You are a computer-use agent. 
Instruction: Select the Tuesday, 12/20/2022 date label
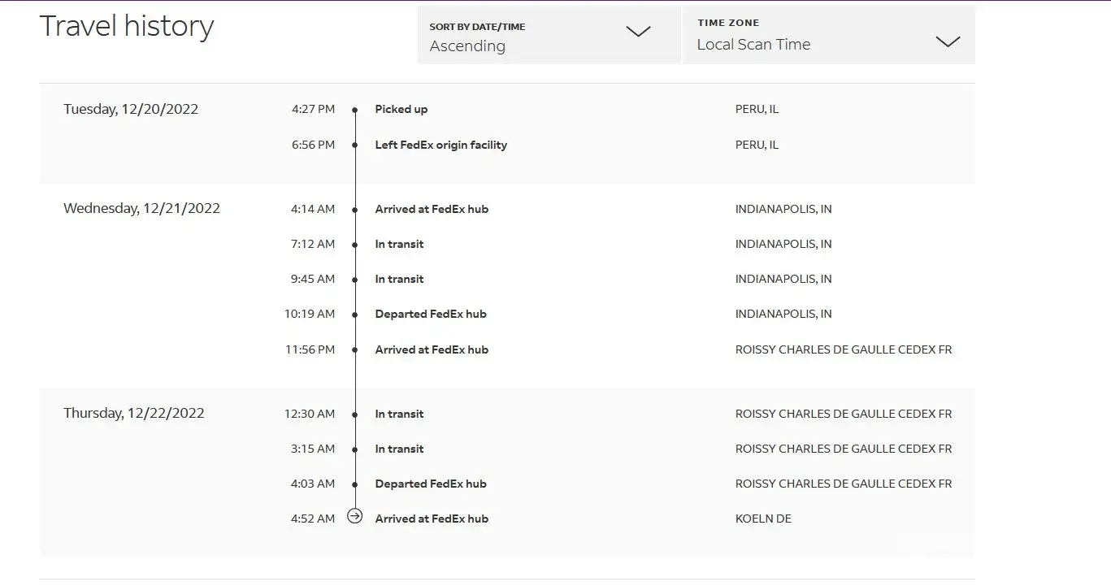(x=131, y=109)
